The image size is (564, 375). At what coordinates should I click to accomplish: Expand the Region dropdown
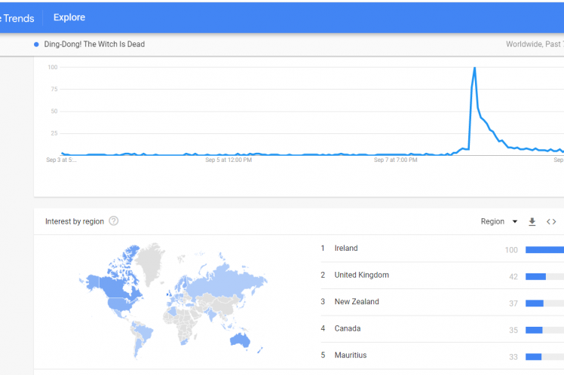[499, 221]
